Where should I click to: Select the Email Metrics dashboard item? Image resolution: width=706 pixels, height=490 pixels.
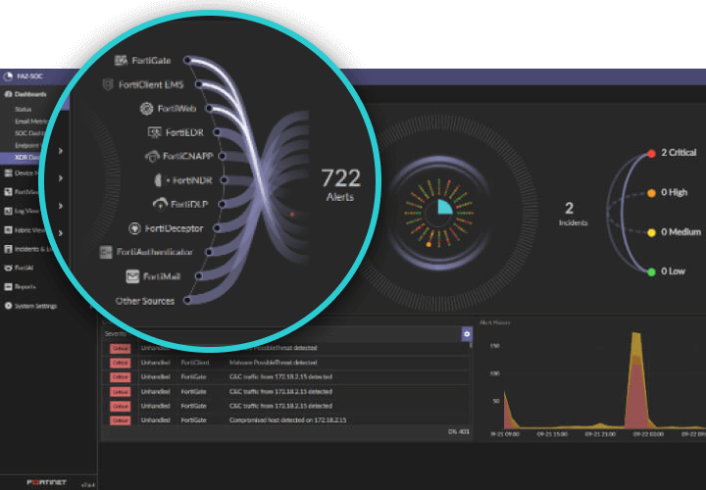tap(31, 122)
